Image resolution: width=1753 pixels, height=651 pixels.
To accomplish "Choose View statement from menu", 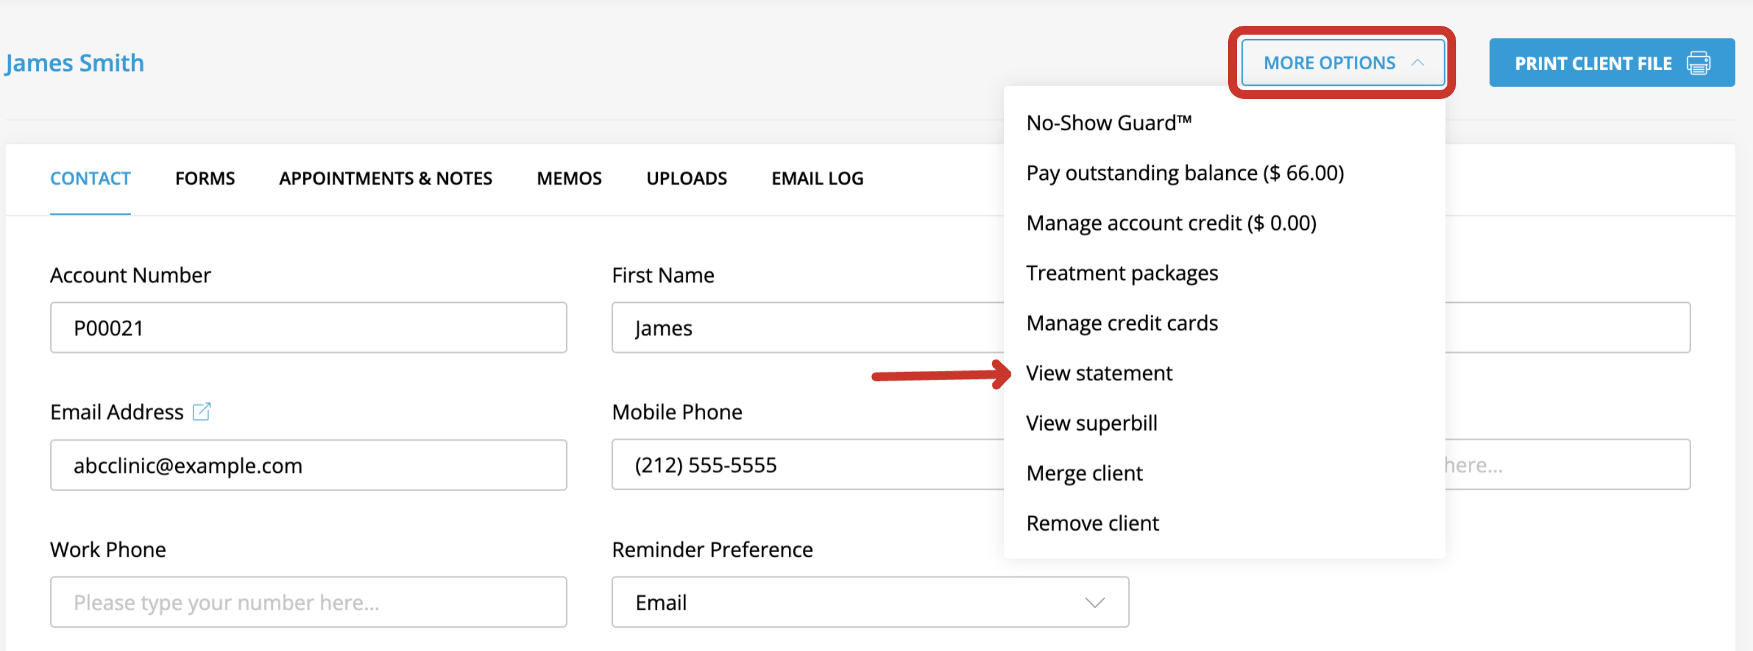I will [1099, 373].
